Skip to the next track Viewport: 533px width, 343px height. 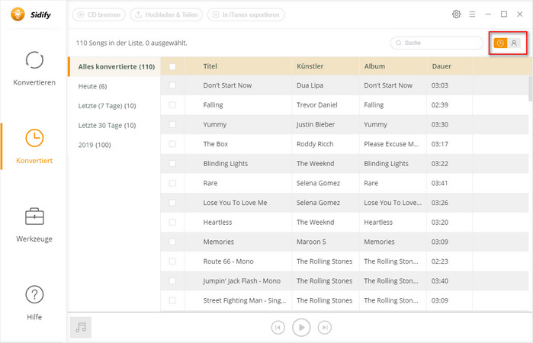tap(325, 327)
